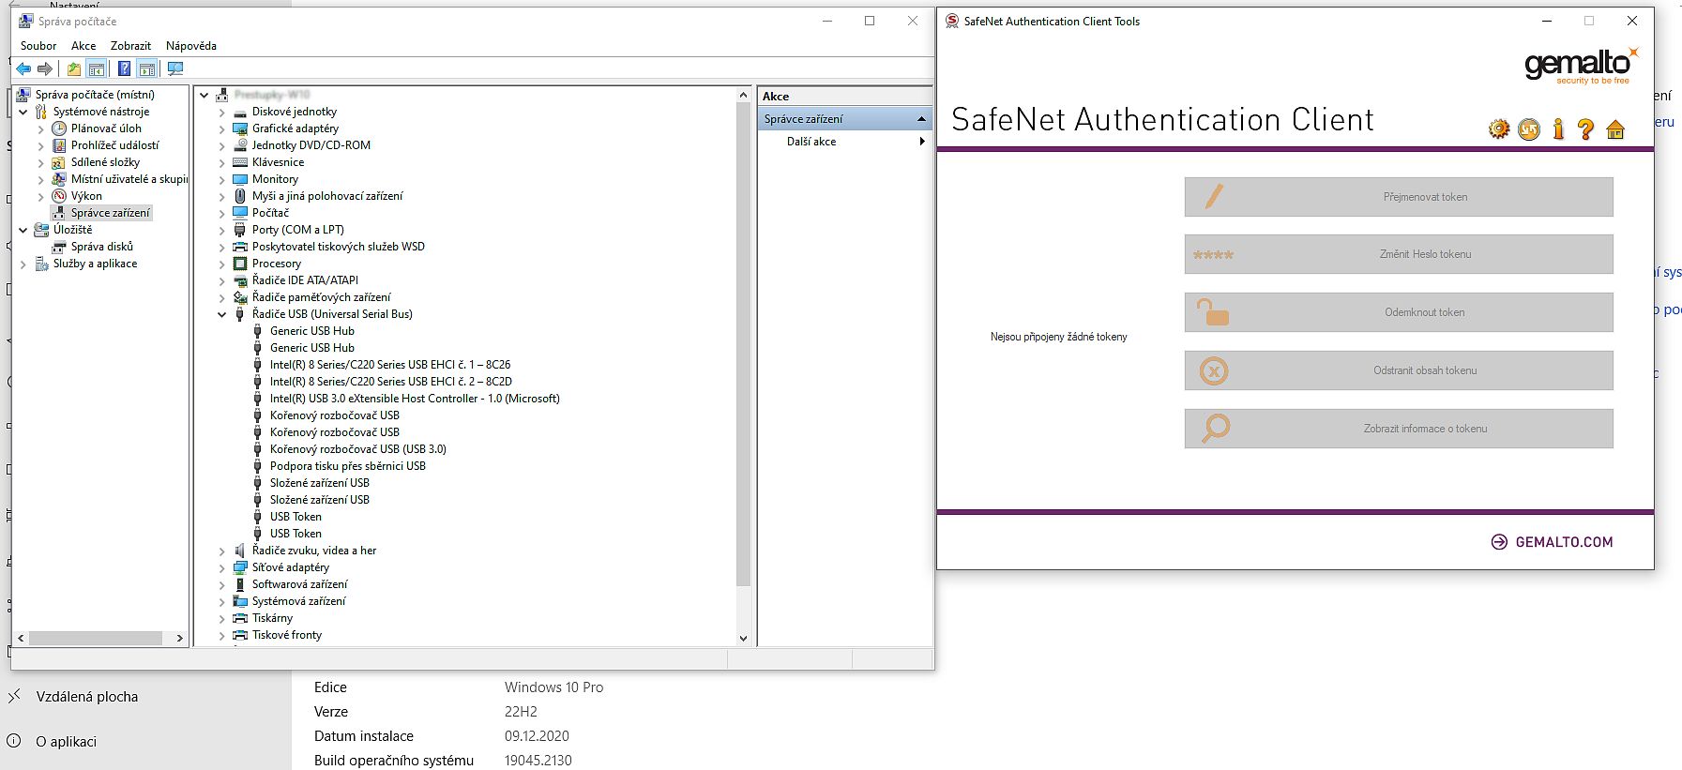
Task: Toggle the console tree pane toolbar button
Action: (x=97, y=68)
